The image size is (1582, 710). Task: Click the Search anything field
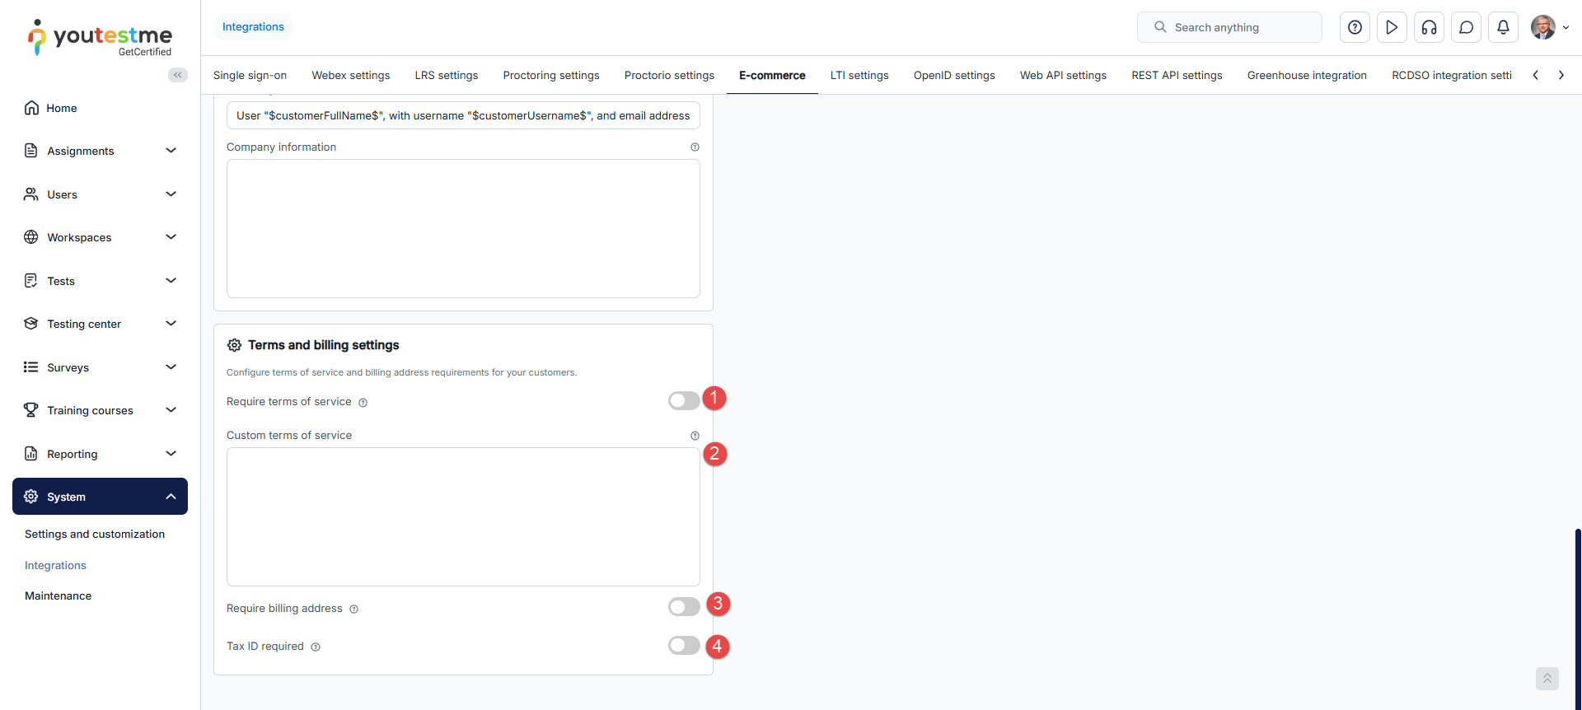[x=1229, y=27]
